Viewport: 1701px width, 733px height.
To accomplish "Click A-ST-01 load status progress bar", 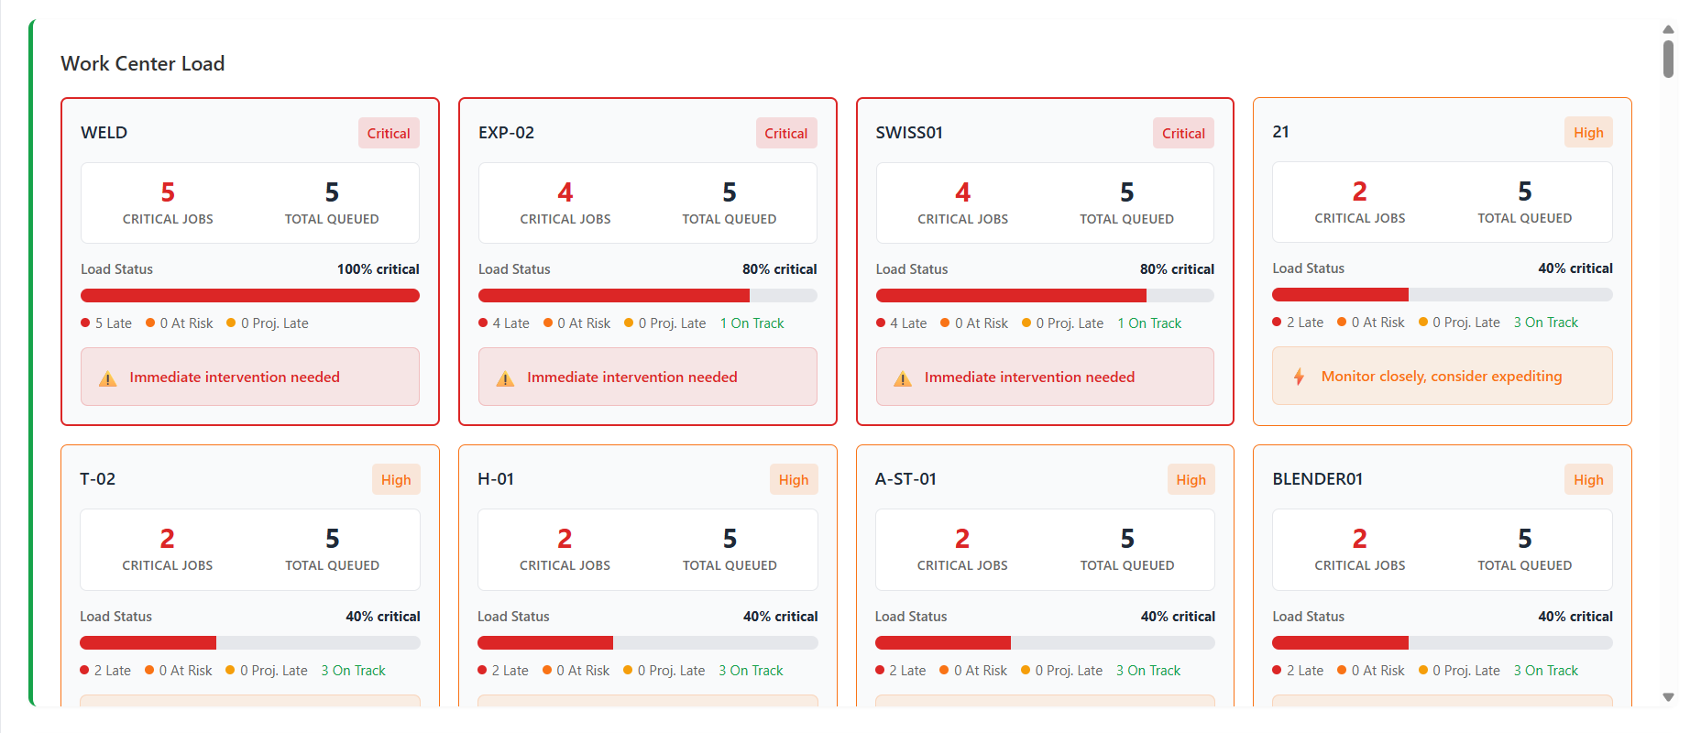I will pos(1045,642).
